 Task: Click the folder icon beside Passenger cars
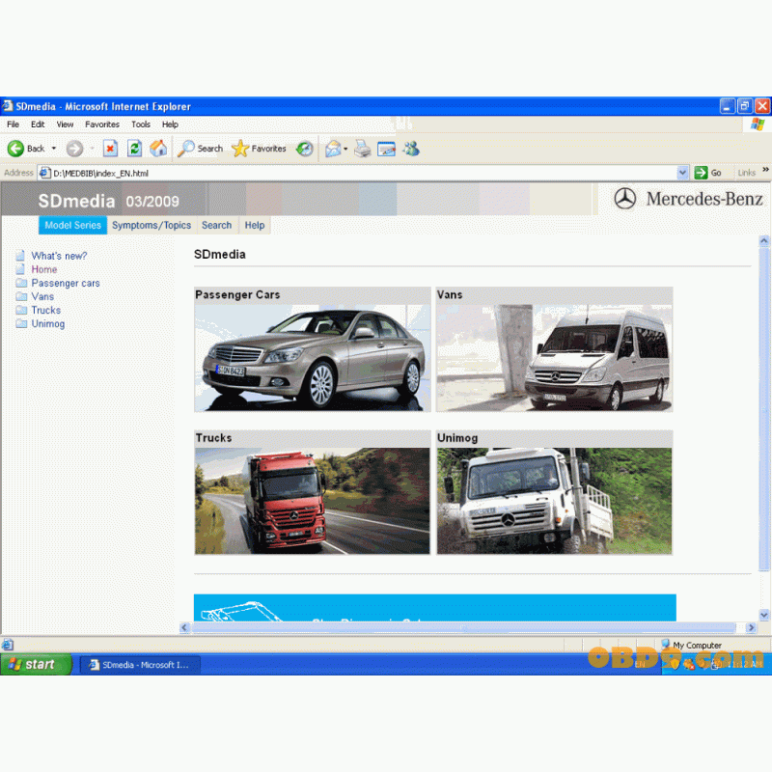(x=21, y=283)
